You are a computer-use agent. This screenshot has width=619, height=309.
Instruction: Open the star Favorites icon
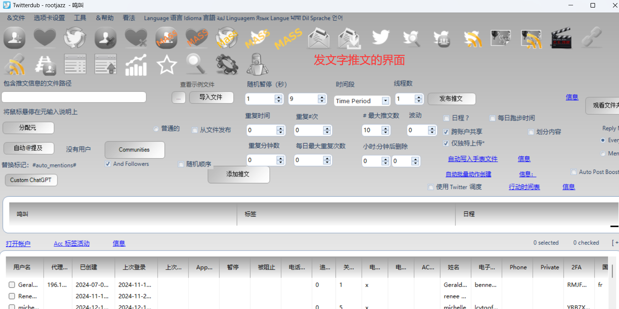pos(166,64)
